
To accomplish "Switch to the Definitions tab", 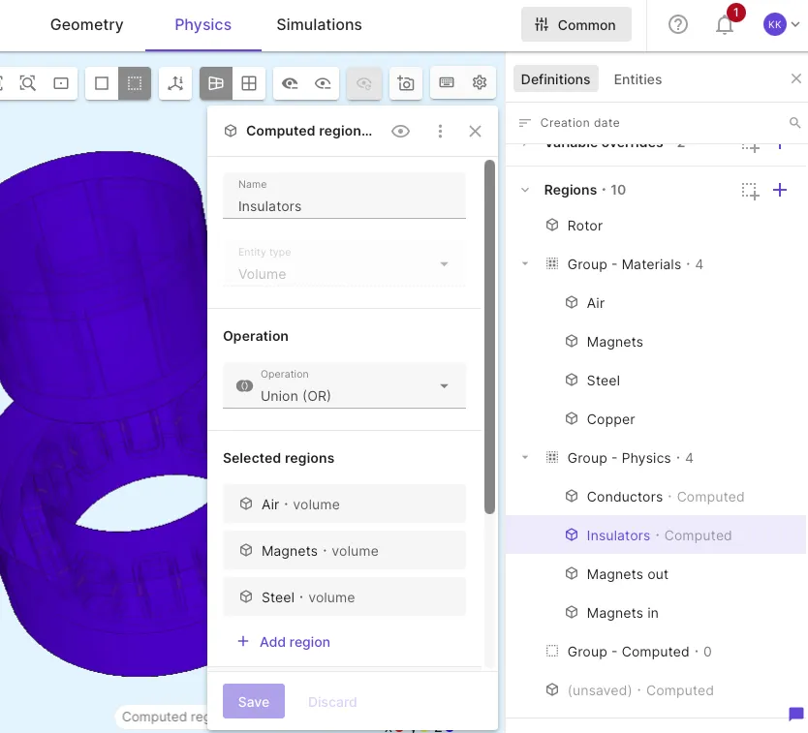I will (555, 79).
